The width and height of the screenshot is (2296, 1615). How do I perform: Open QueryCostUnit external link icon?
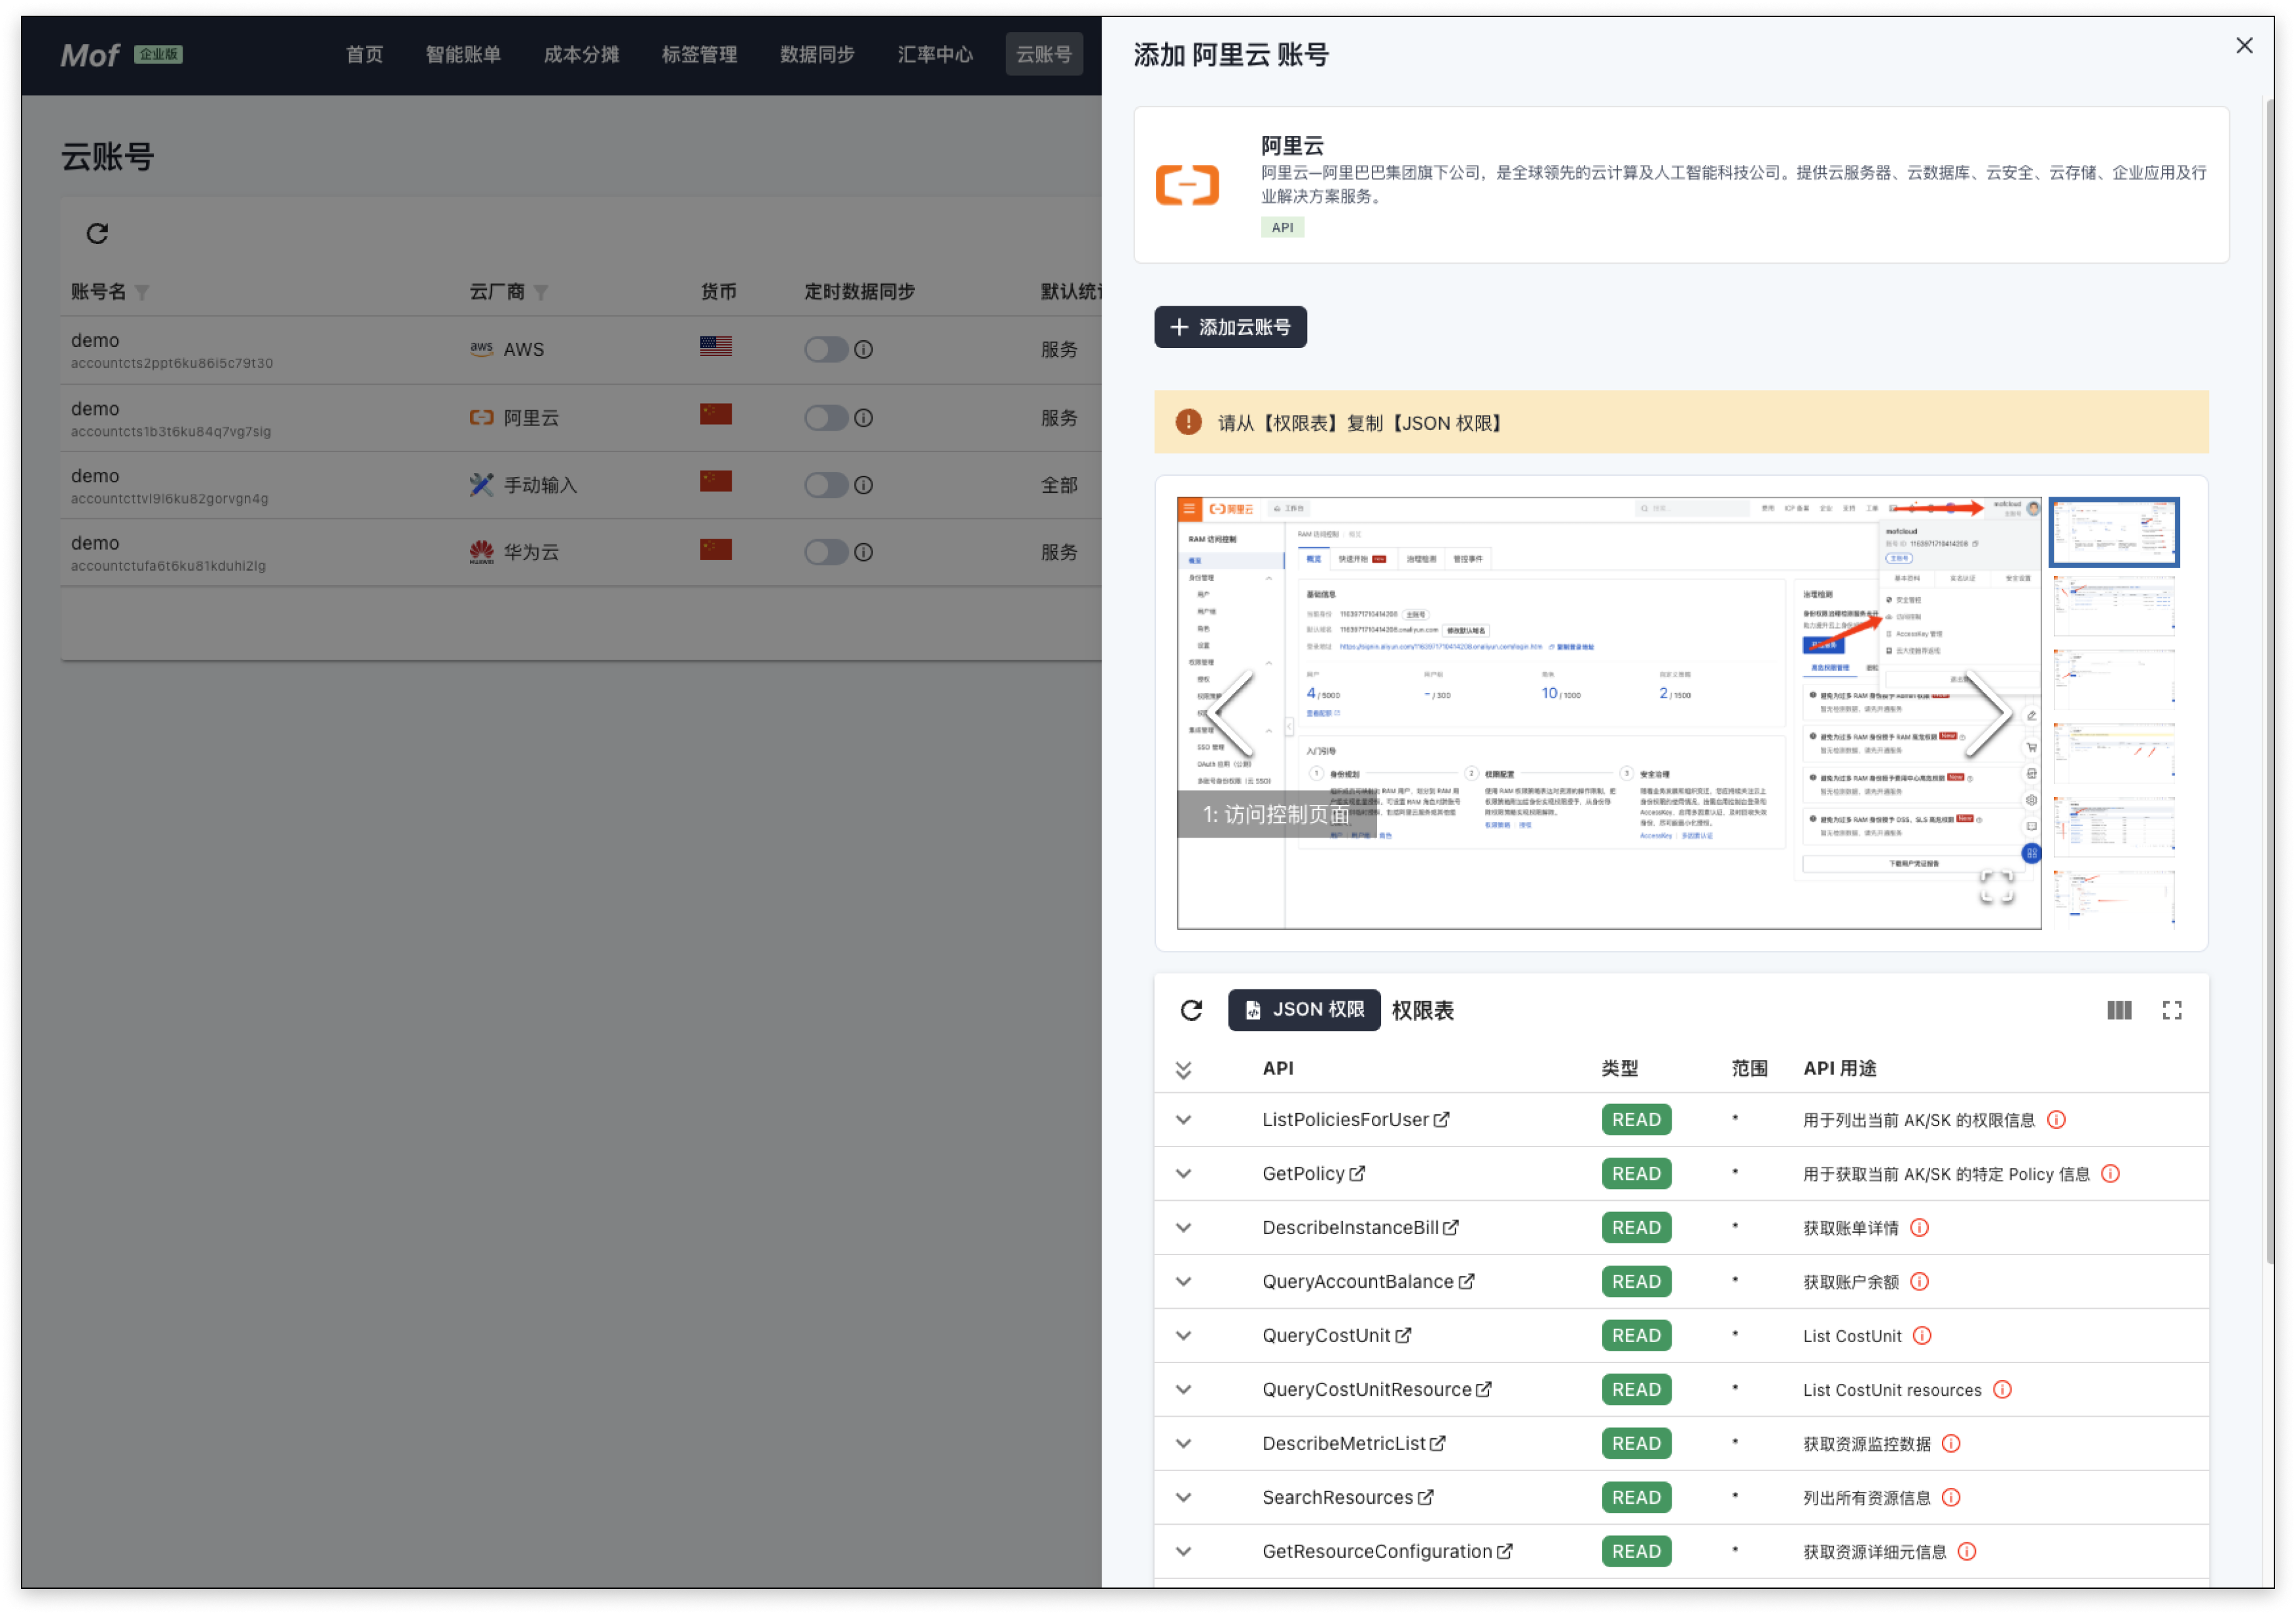tap(1403, 1336)
